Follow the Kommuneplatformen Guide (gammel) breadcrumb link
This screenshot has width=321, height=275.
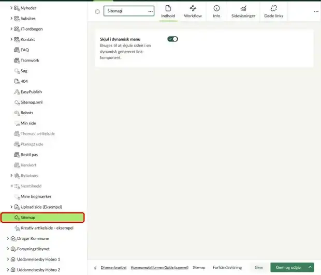pos(159,267)
